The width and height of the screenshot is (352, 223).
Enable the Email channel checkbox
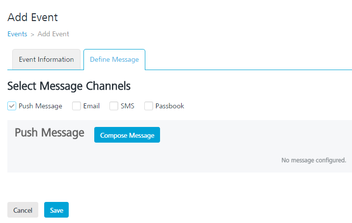[x=76, y=106]
